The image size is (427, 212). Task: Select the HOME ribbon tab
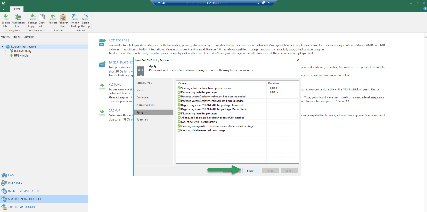pos(17,9)
